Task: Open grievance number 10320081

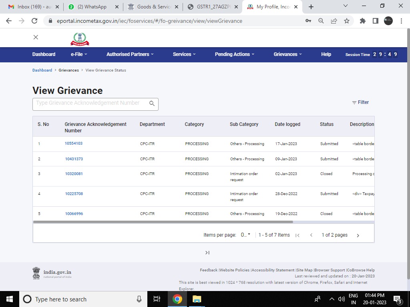Action: click(x=74, y=174)
